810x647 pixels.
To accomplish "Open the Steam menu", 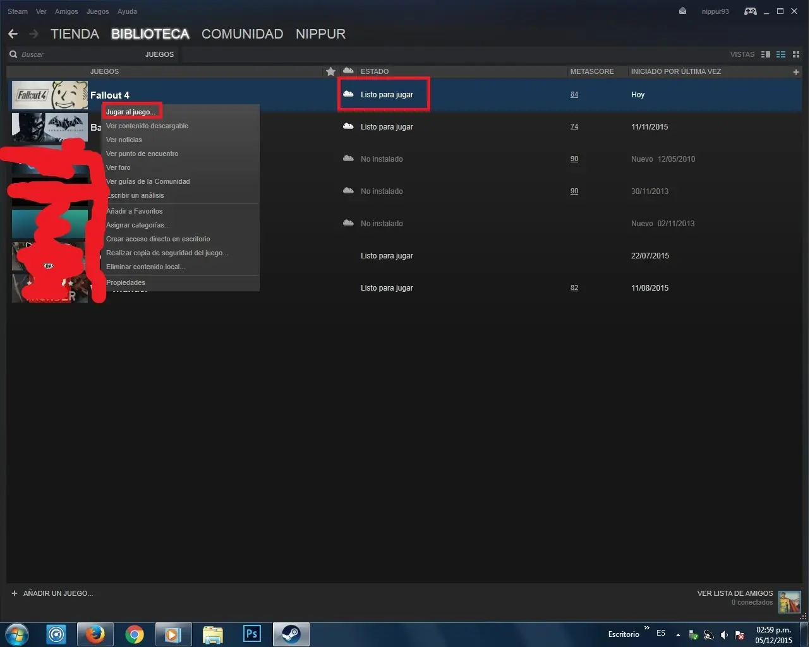I will (x=18, y=11).
